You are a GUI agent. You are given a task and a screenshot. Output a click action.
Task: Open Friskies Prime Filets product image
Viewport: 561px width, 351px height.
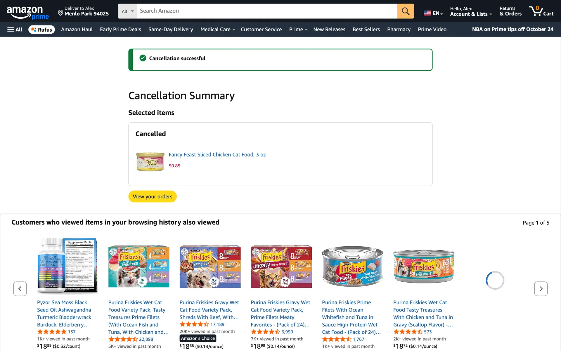pyautogui.click(x=352, y=266)
